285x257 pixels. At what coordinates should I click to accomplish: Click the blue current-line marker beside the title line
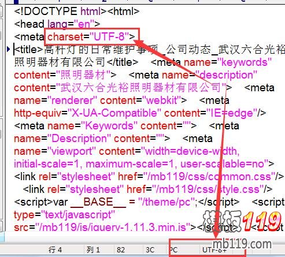click(8, 49)
